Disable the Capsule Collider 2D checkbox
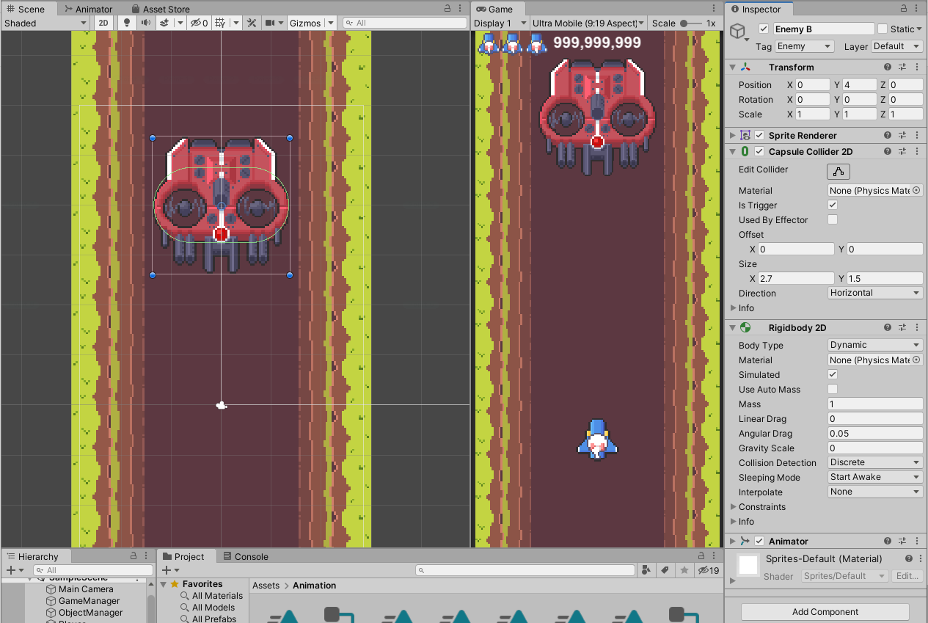This screenshot has height=623, width=928. coord(759,152)
